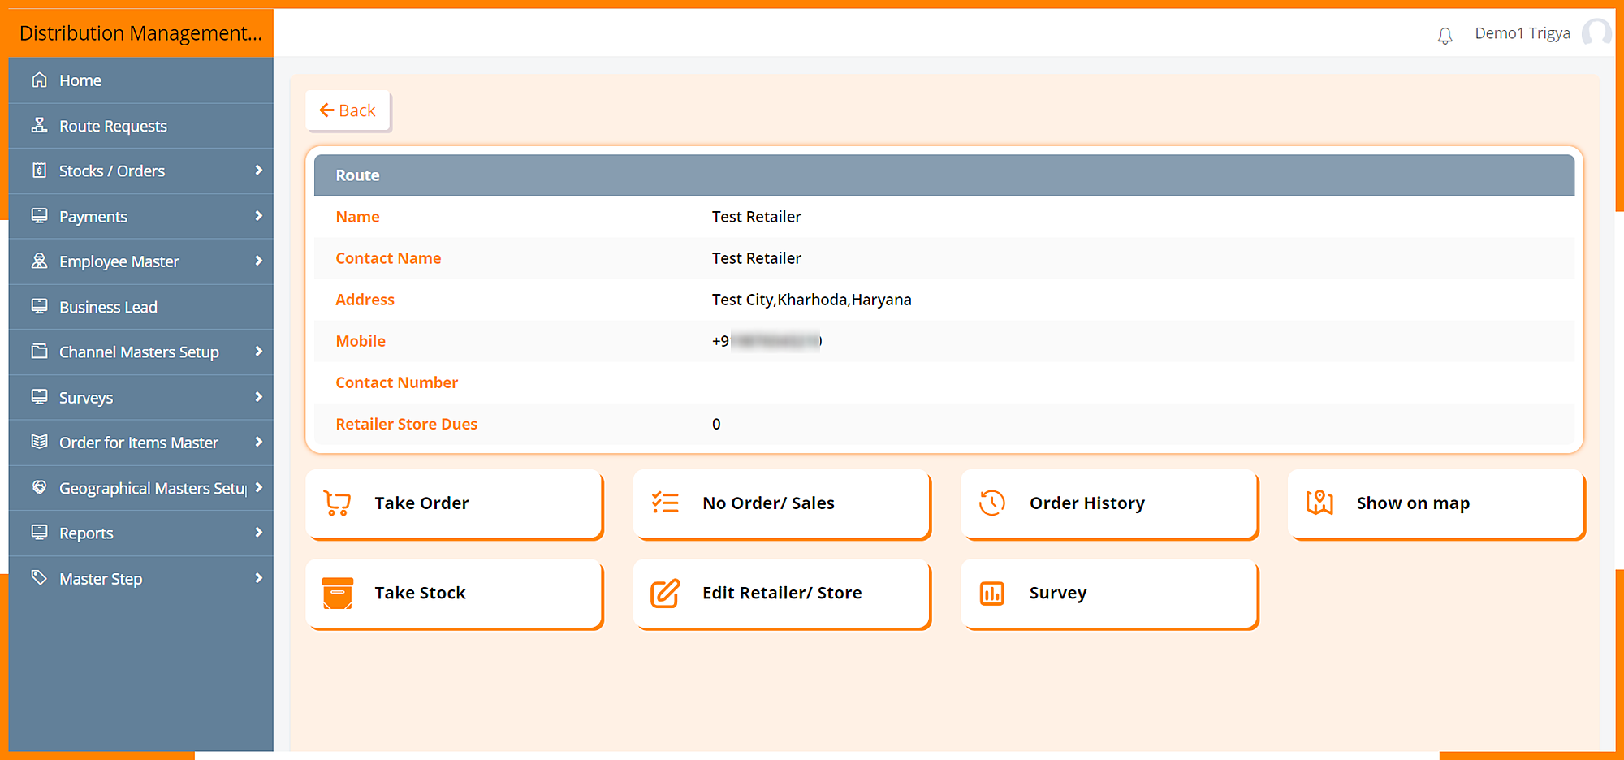The height and width of the screenshot is (760, 1624).
Task: Click the Order History clock icon
Action: point(991,503)
